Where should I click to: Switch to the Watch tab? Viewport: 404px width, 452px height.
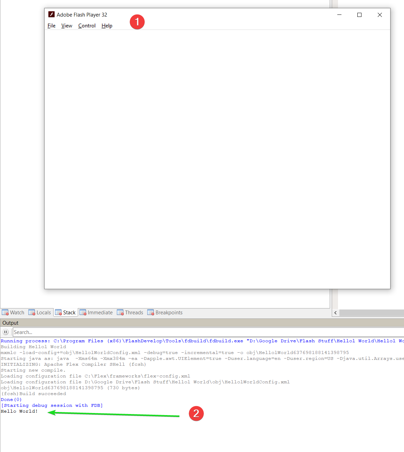point(13,312)
